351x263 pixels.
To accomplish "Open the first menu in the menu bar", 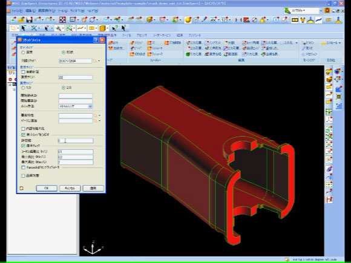I will coord(16,11).
